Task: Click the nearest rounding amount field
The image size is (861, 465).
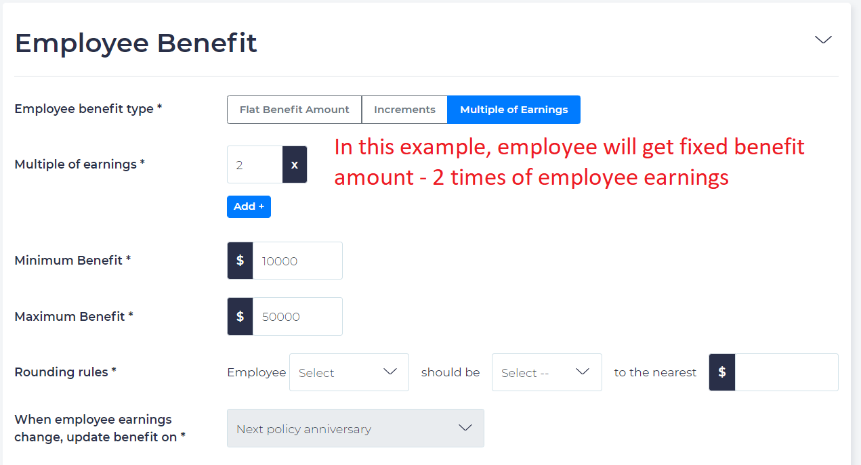Action: pyautogui.click(x=786, y=372)
